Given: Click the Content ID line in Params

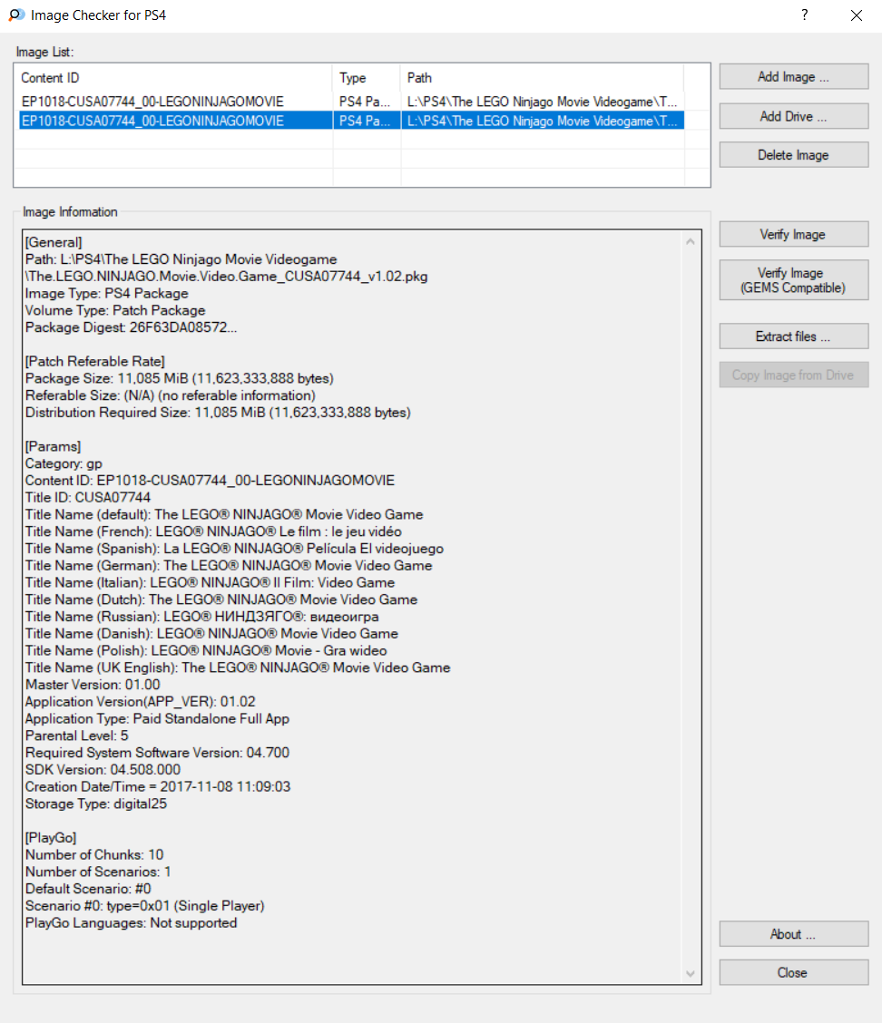Looking at the screenshot, I should (x=210, y=480).
